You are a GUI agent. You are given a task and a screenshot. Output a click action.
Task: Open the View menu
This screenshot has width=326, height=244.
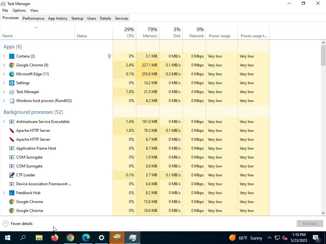coord(34,10)
